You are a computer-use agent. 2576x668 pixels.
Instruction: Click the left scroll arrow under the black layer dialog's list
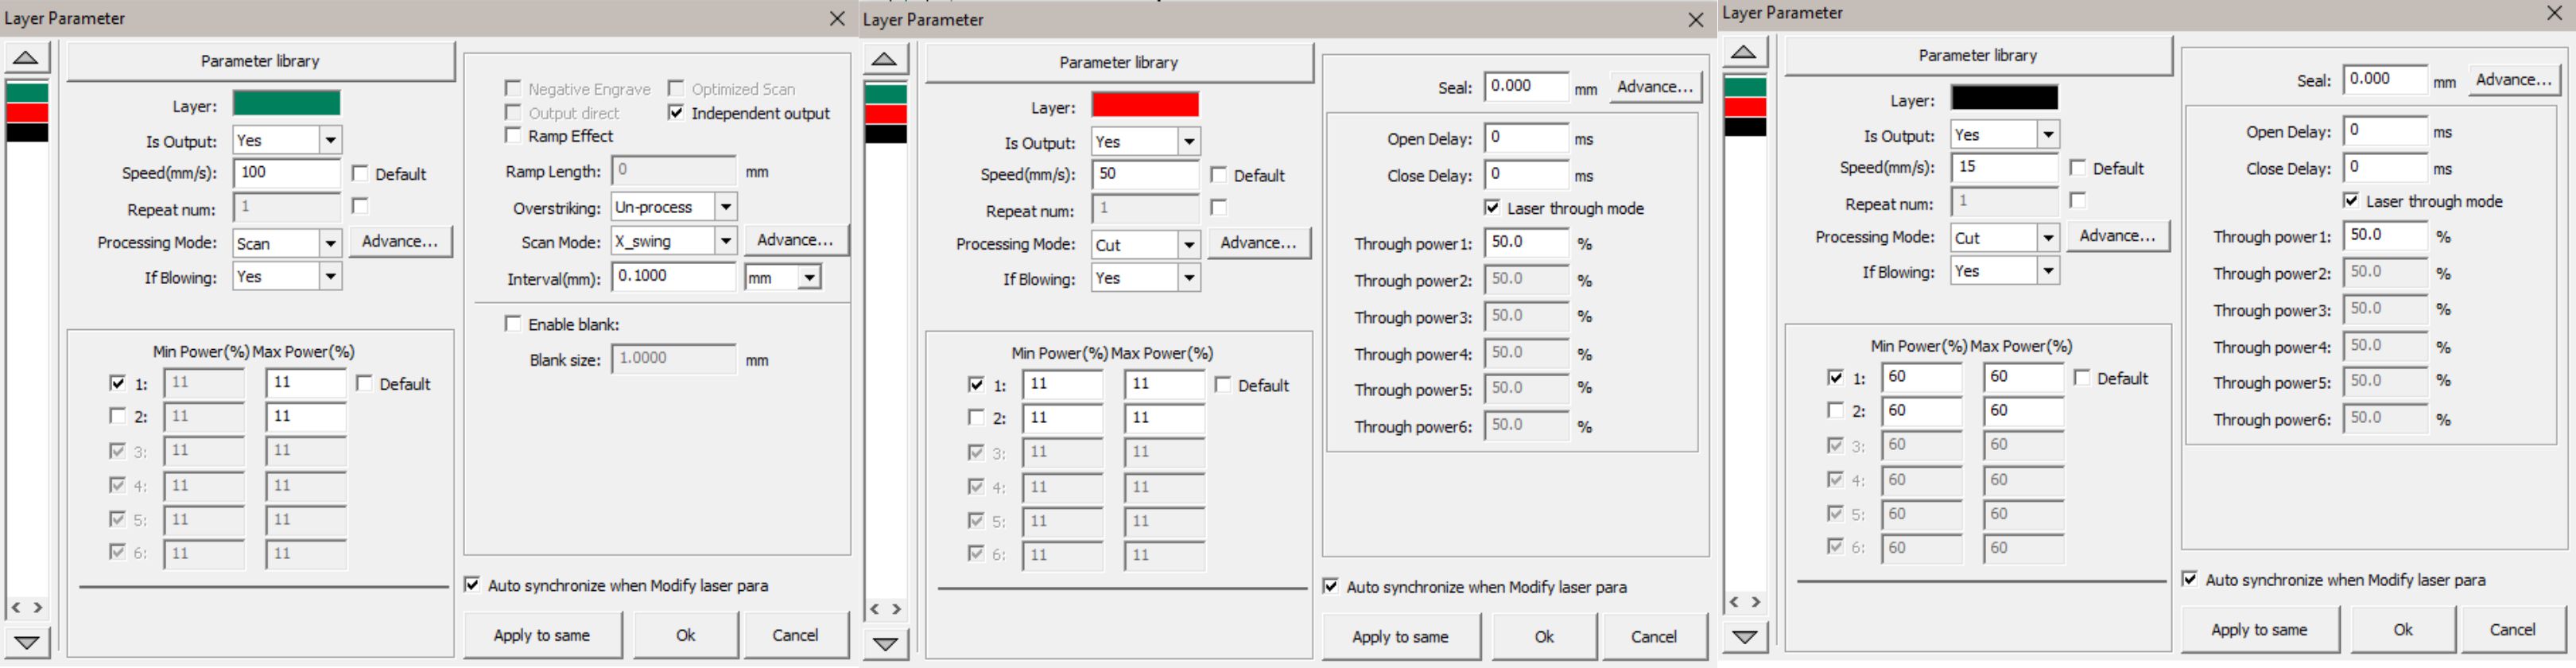(x=1734, y=601)
